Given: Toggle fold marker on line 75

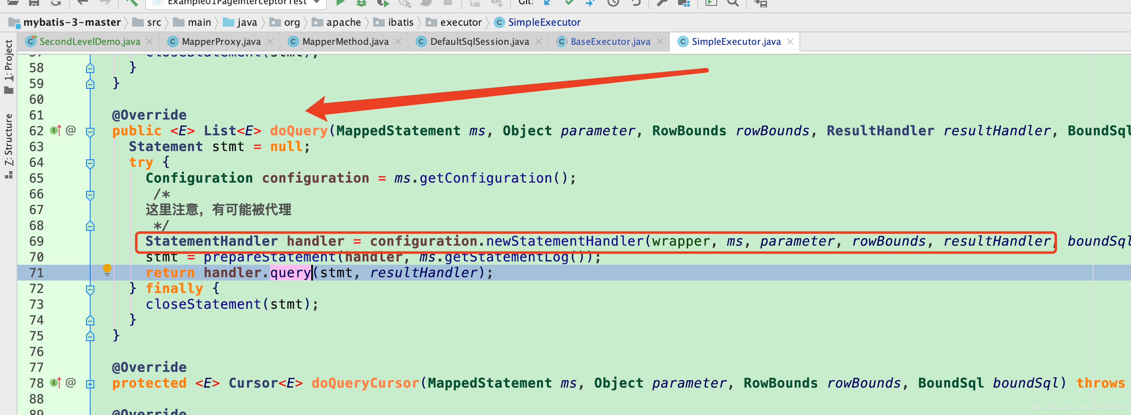Looking at the screenshot, I should coord(90,336).
